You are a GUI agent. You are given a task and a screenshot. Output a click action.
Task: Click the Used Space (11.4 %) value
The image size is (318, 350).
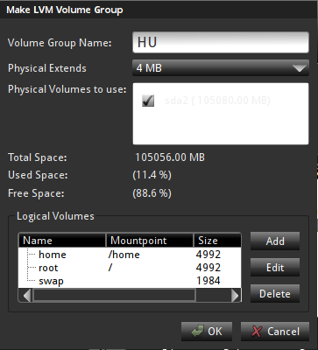pyautogui.click(x=152, y=175)
